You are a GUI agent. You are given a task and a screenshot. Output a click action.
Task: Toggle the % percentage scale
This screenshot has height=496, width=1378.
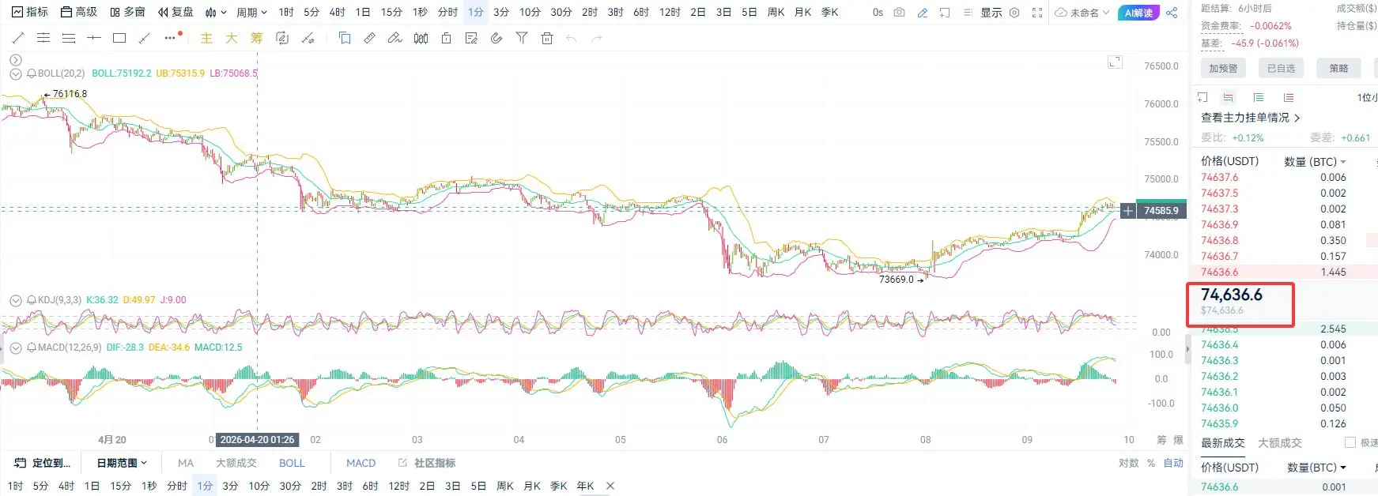(x=1151, y=463)
